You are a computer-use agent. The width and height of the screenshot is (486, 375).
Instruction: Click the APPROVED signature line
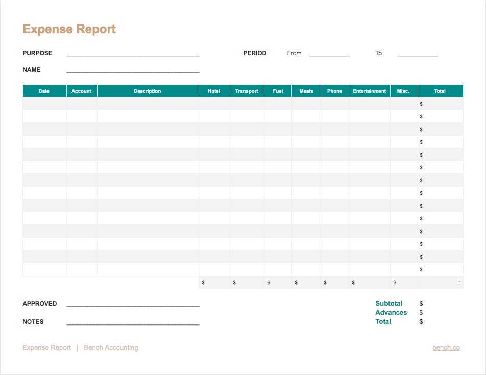coord(132,303)
